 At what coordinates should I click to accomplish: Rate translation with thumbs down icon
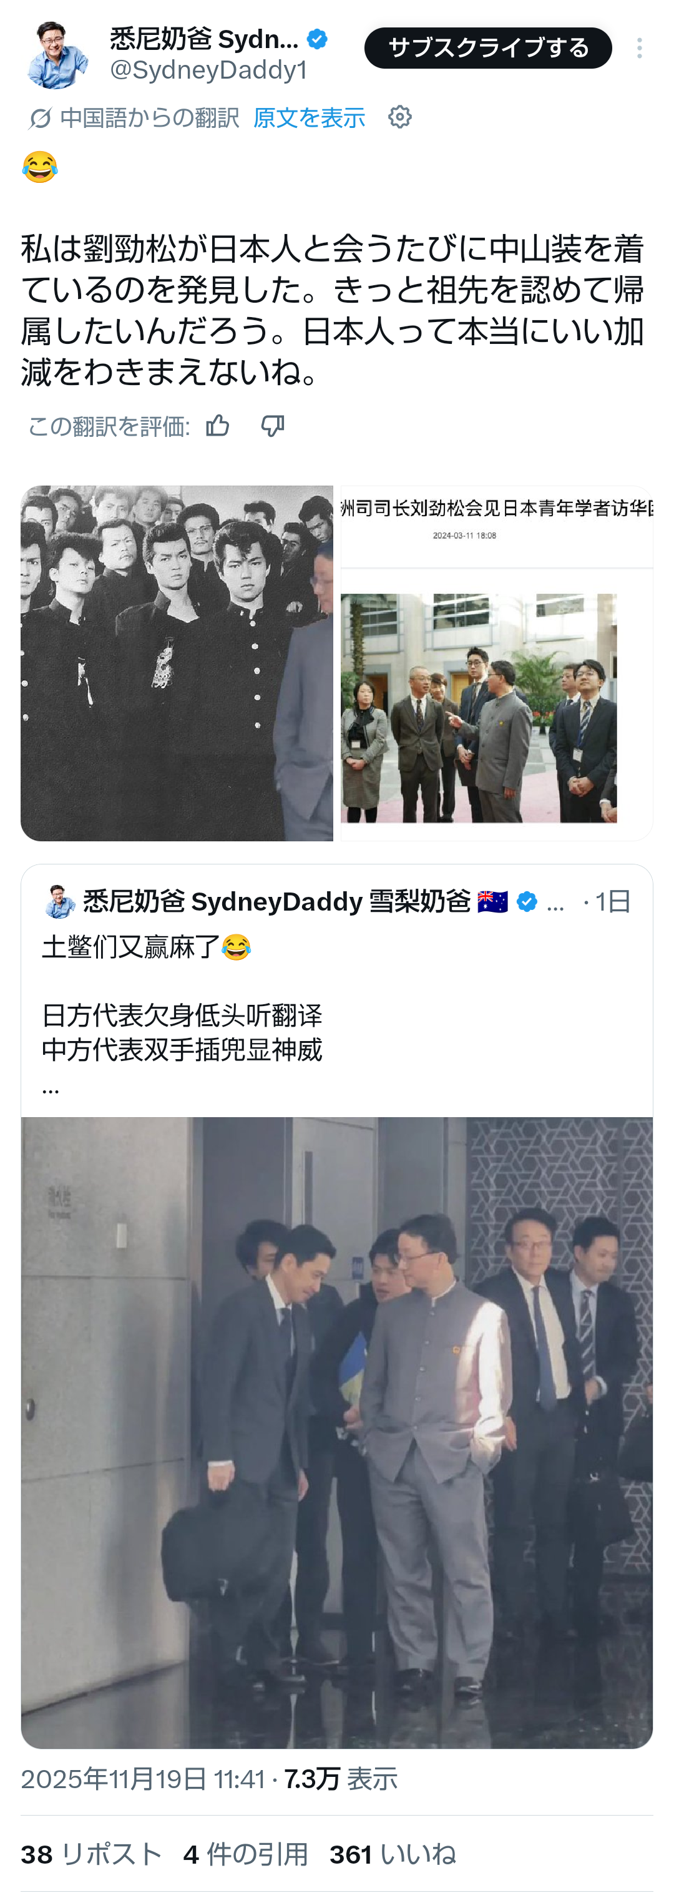[273, 425]
